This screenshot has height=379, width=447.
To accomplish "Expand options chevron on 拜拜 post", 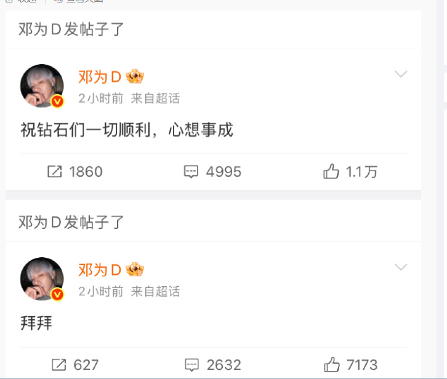I will [401, 267].
